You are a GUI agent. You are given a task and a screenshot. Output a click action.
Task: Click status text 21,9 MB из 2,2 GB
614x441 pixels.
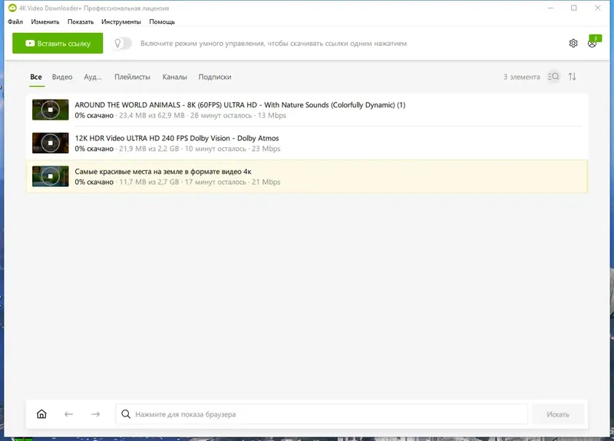click(149, 149)
